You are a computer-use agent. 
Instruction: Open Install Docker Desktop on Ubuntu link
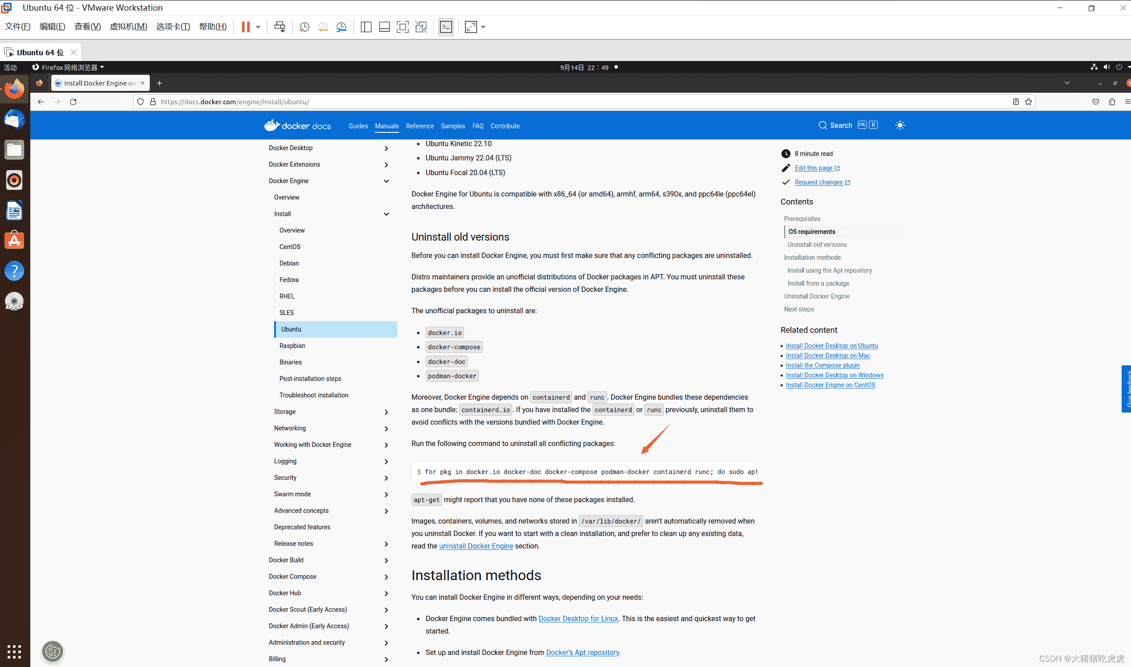click(x=831, y=346)
